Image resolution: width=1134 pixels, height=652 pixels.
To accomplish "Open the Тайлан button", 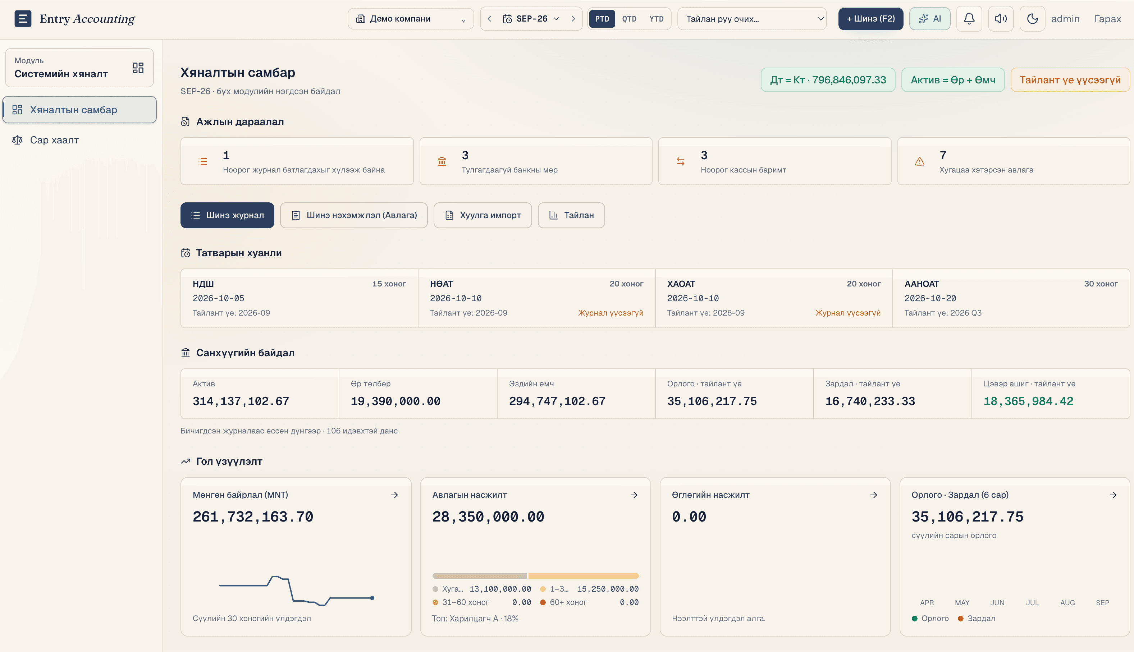I will (x=571, y=215).
